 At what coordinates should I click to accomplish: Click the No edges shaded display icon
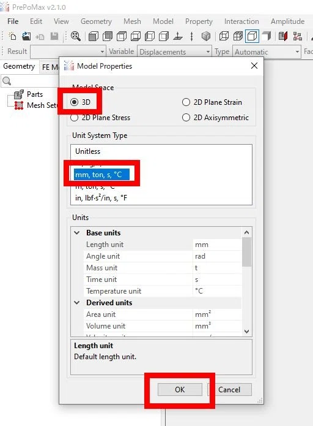tap(267, 36)
